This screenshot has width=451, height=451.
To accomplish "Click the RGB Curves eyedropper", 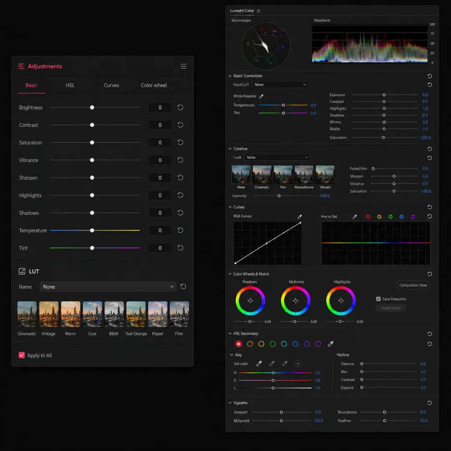I will click(x=300, y=217).
